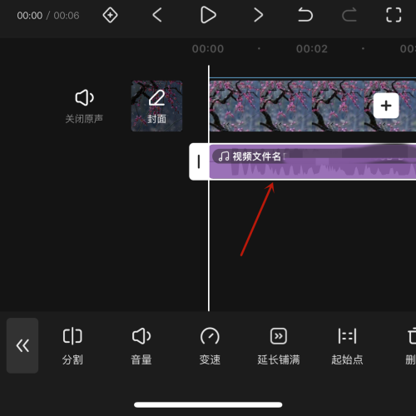This screenshot has width=416, height=416.
Task: Add a keyframe with the diamond icon
Action: tap(110, 15)
